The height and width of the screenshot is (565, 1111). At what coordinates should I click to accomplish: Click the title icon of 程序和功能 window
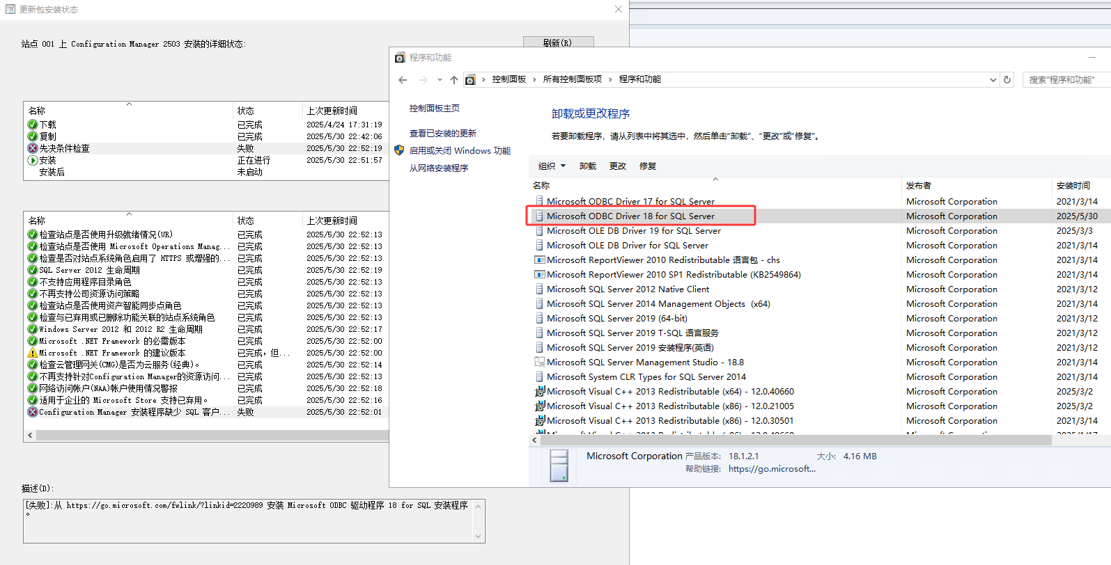[x=400, y=57]
